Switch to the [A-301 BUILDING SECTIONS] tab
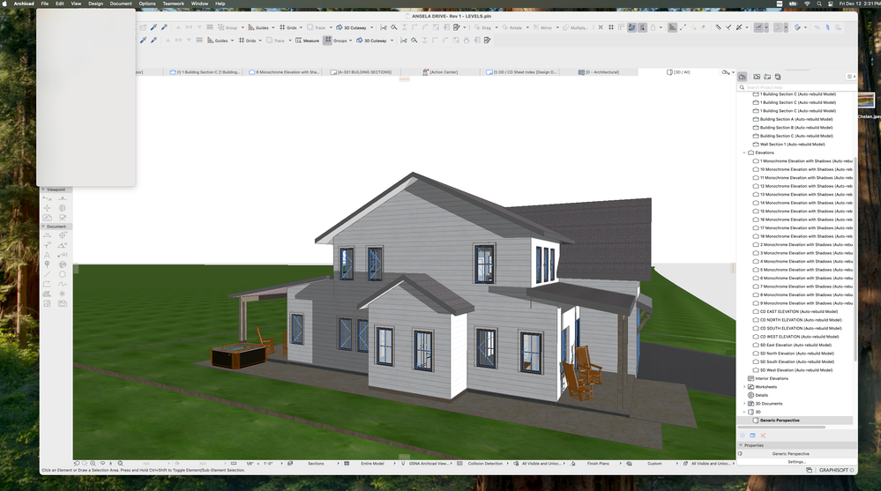 pos(360,72)
